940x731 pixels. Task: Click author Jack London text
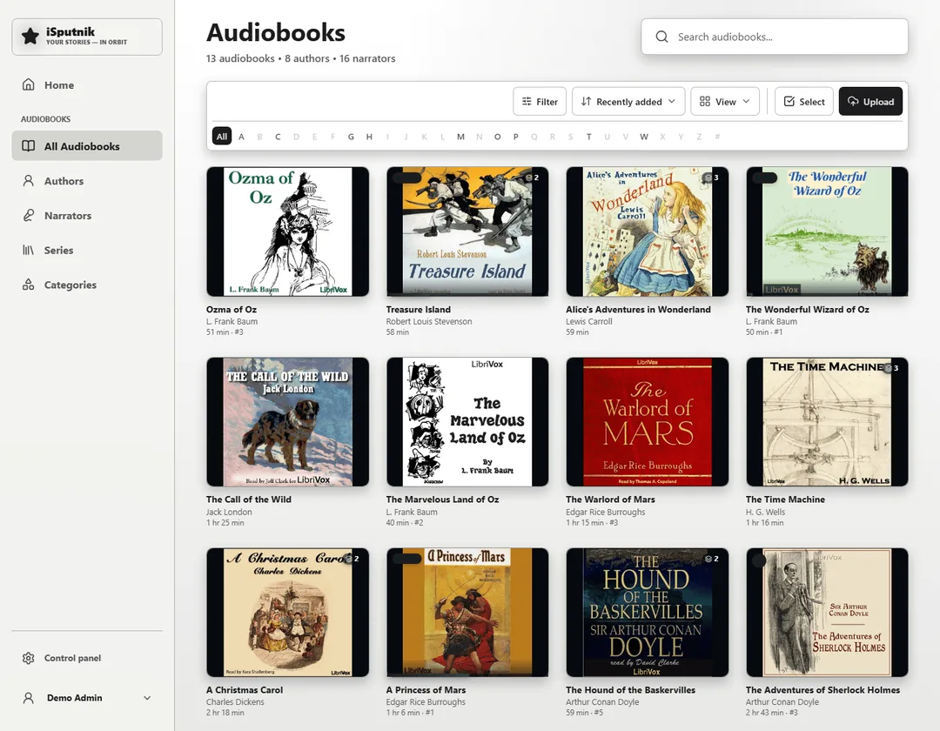(x=229, y=512)
